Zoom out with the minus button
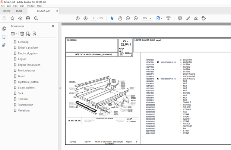The image size is (231, 150). [128, 18]
